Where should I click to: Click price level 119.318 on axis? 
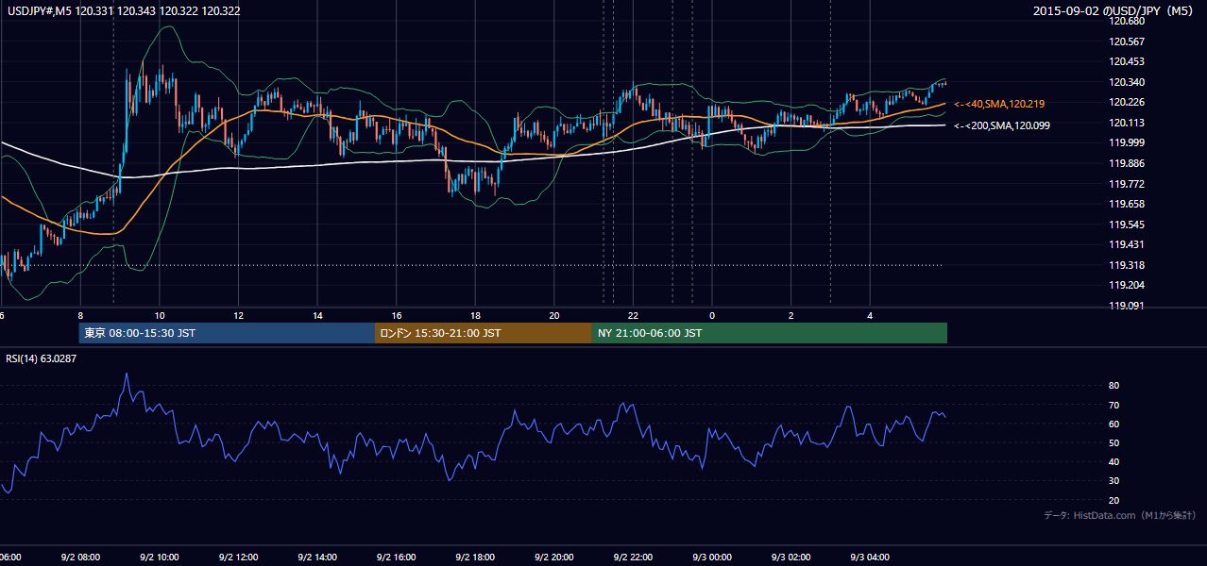click(x=1126, y=265)
